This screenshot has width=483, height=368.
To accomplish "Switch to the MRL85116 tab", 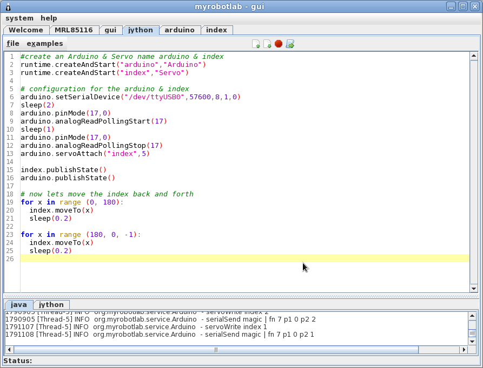I will tap(74, 30).
